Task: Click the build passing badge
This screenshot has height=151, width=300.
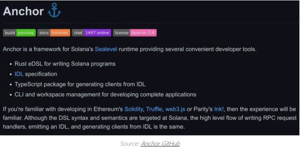Action: 19,33
